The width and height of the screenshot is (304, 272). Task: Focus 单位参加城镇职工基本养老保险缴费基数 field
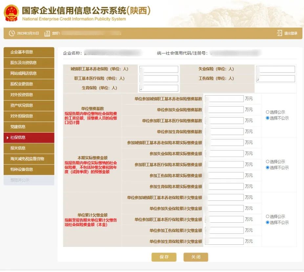[x=224, y=99]
